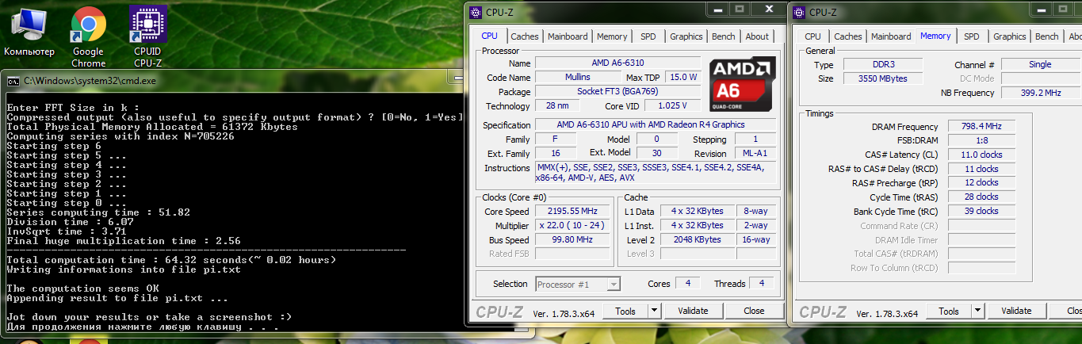Open the CPUID CPU-Z desktop shortcut

click(x=147, y=36)
